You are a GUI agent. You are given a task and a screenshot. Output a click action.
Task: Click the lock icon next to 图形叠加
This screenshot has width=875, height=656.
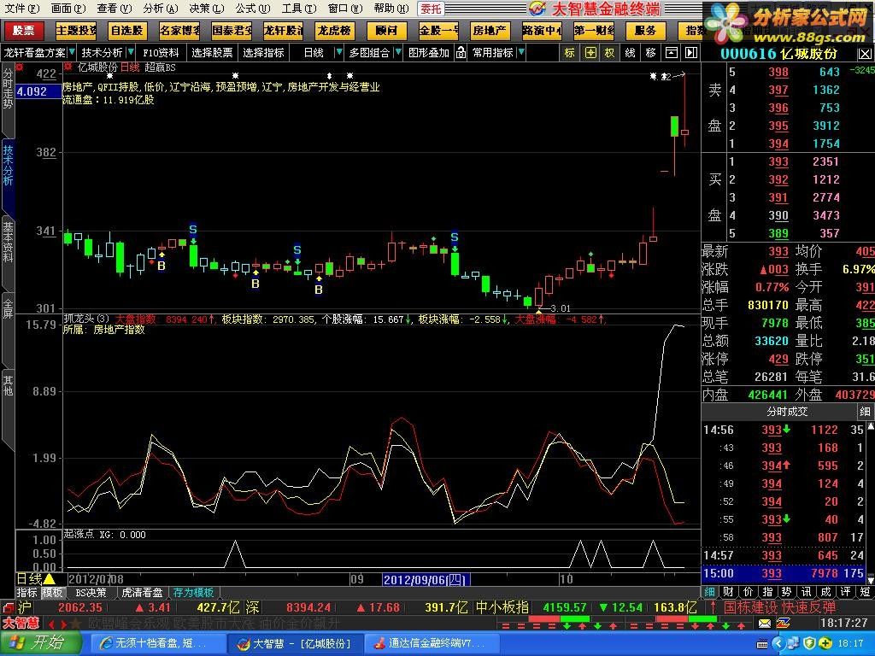tap(461, 52)
